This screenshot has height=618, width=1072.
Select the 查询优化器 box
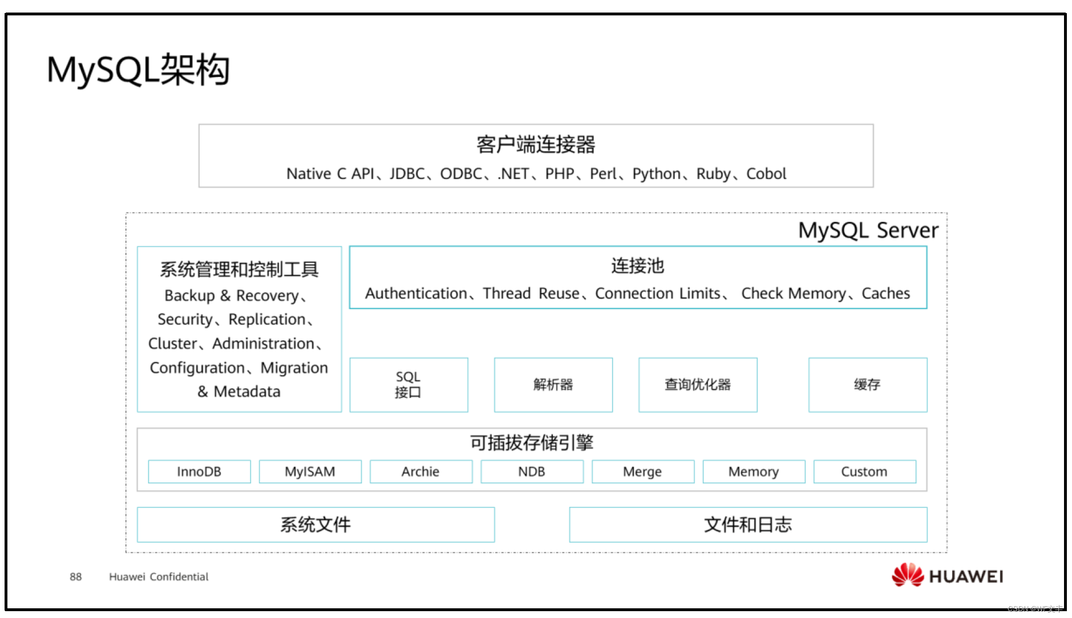698,385
